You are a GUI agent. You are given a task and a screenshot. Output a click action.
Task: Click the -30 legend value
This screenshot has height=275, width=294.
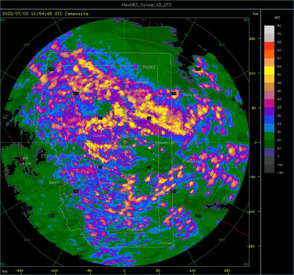point(280,173)
